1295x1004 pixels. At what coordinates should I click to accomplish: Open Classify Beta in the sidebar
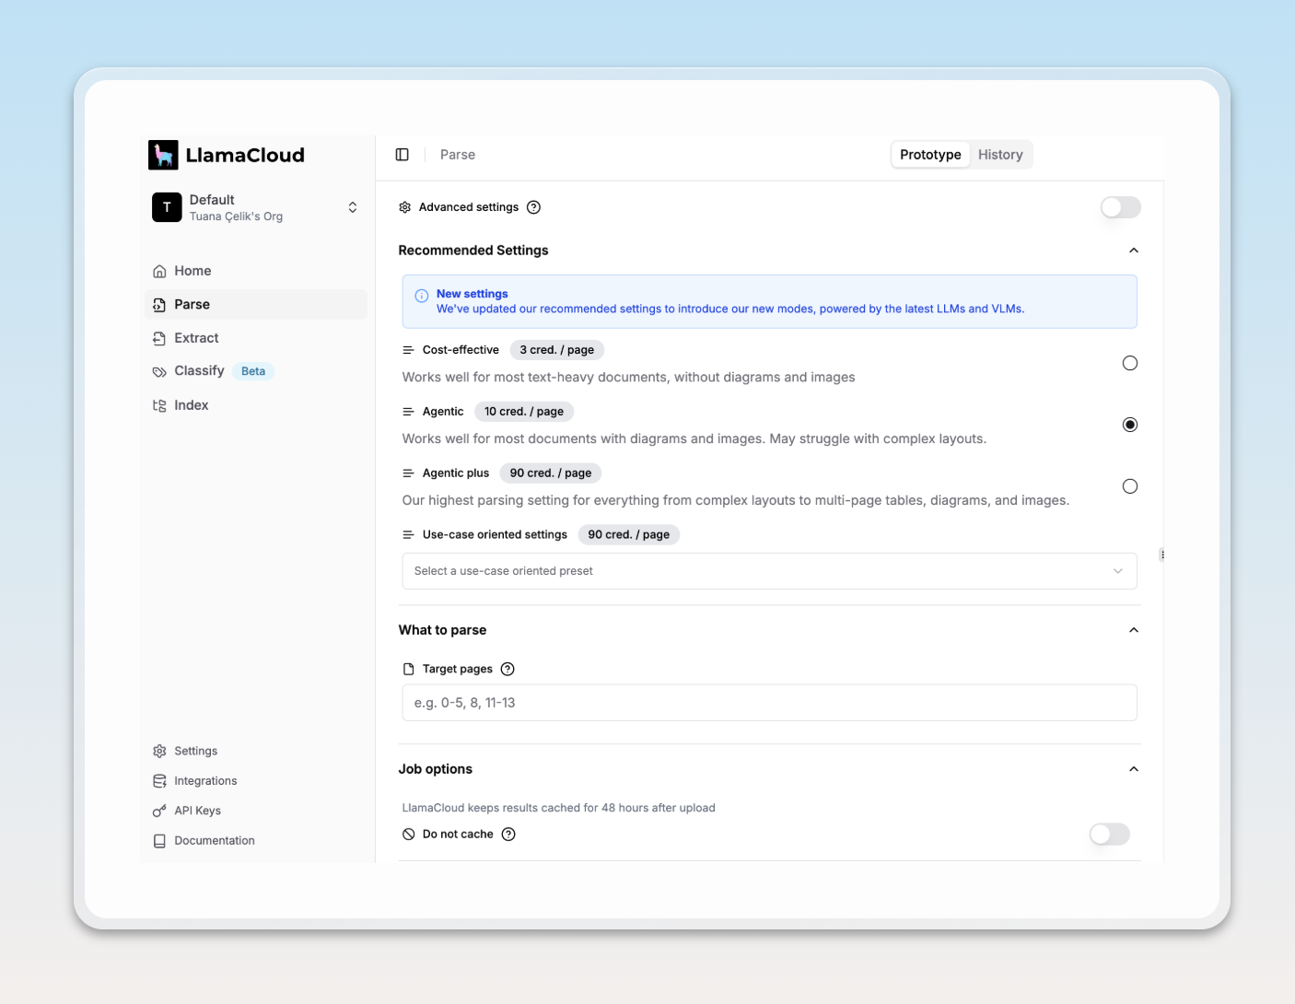[200, 371]
